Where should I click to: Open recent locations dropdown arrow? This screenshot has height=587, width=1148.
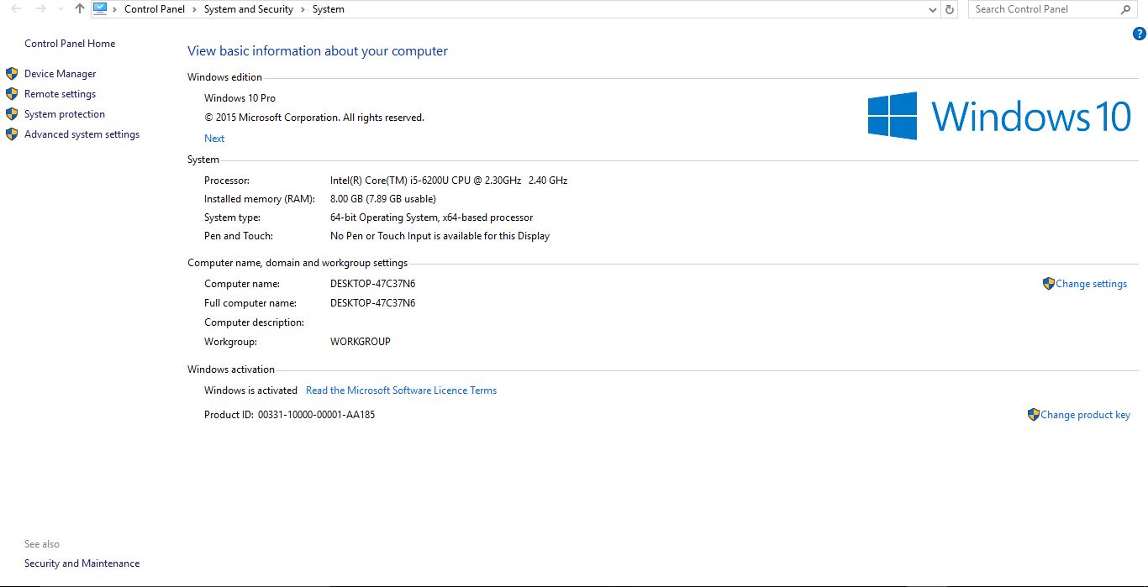pyautogui.click(x=61, y=9)
